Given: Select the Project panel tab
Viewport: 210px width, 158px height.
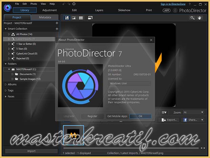Looking at the screenshot, I should (x=17, y=17).
